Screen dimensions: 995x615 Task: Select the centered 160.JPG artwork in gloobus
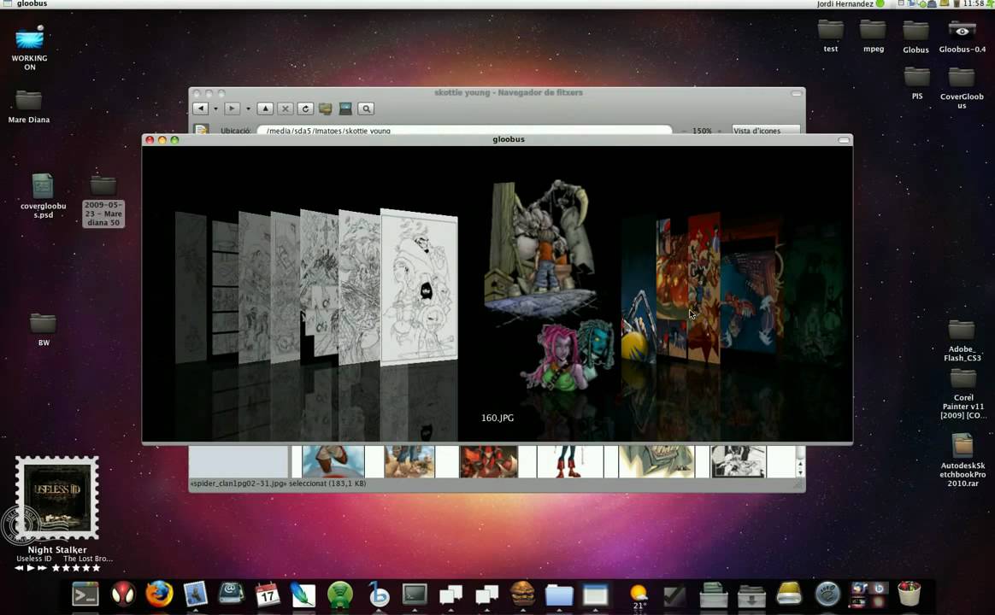[550, 285]
